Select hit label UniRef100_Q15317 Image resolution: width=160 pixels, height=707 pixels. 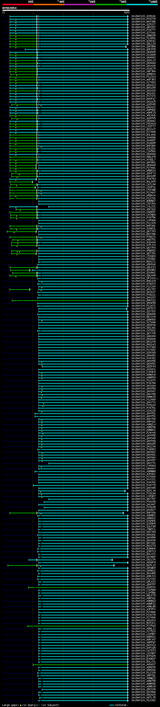(x=143, y=24)
